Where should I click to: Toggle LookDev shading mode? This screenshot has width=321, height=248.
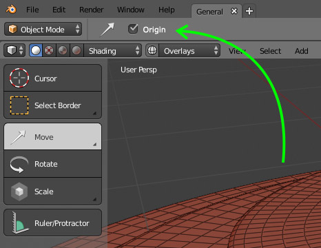pyautogui.click(x=63, y=50)
